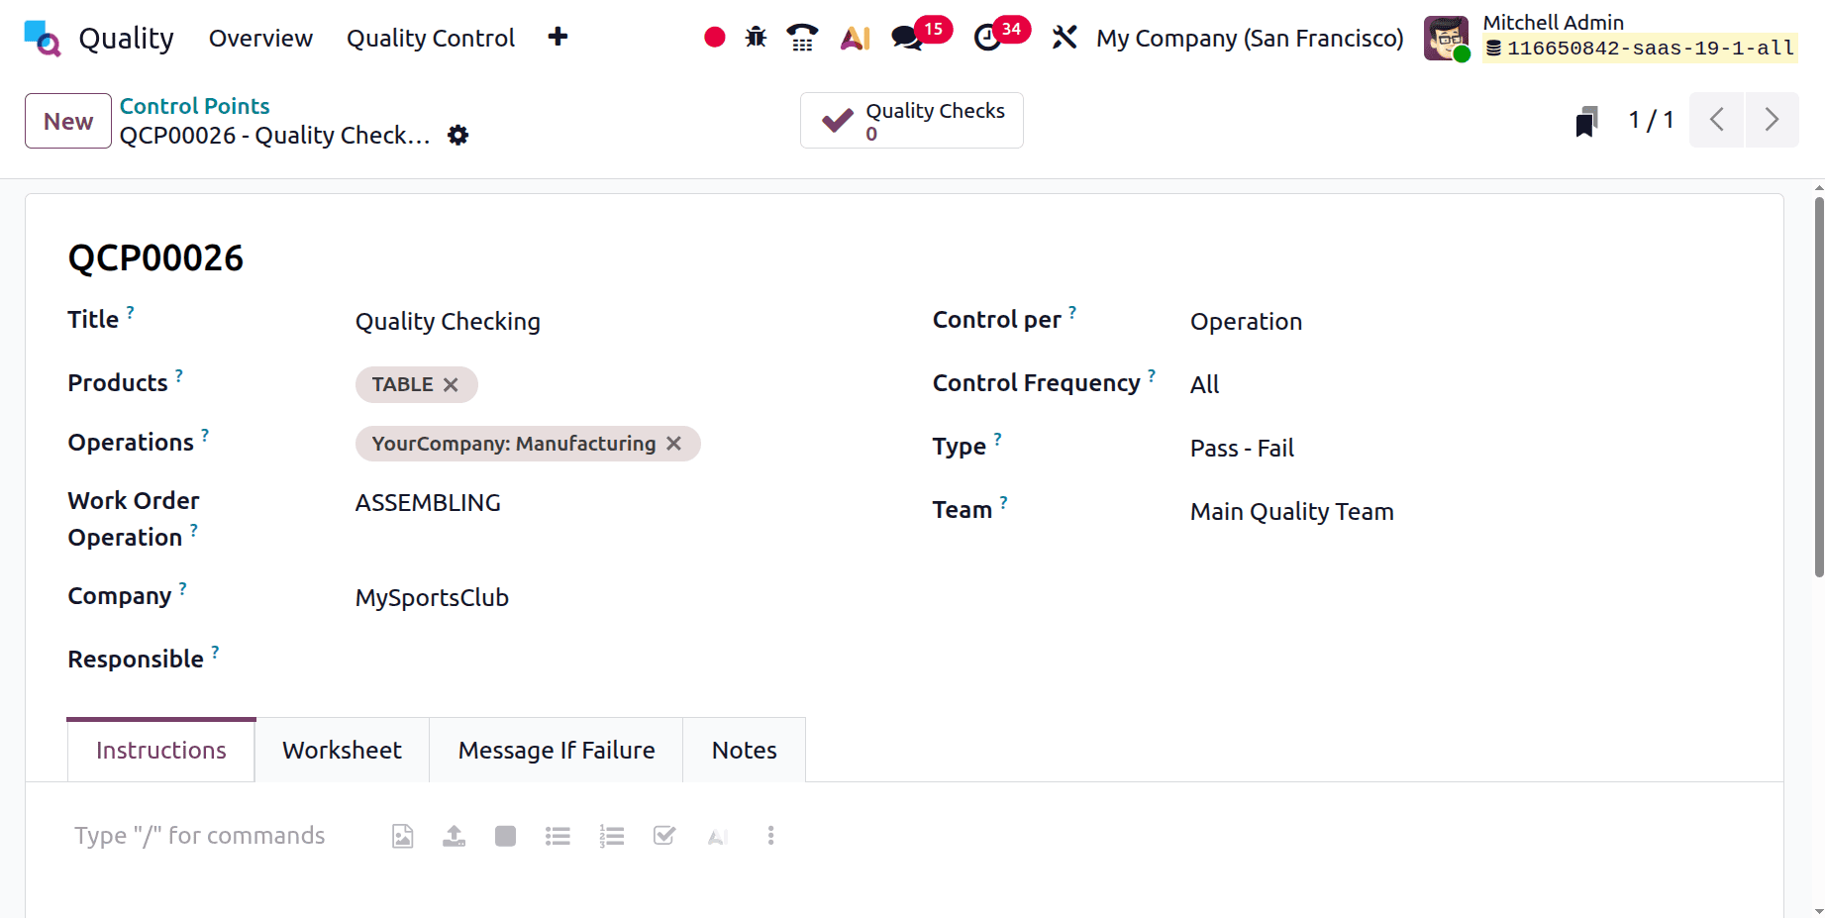Click the empty Responsible field
Image resolution: width=1825 pixels, height=918 pixels.
pyautogui.click(x=614, y=660)
